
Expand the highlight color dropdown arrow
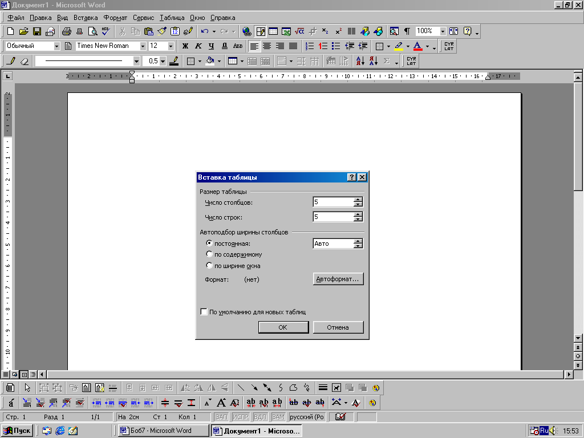pyautogui.click(x=407, y=46)
